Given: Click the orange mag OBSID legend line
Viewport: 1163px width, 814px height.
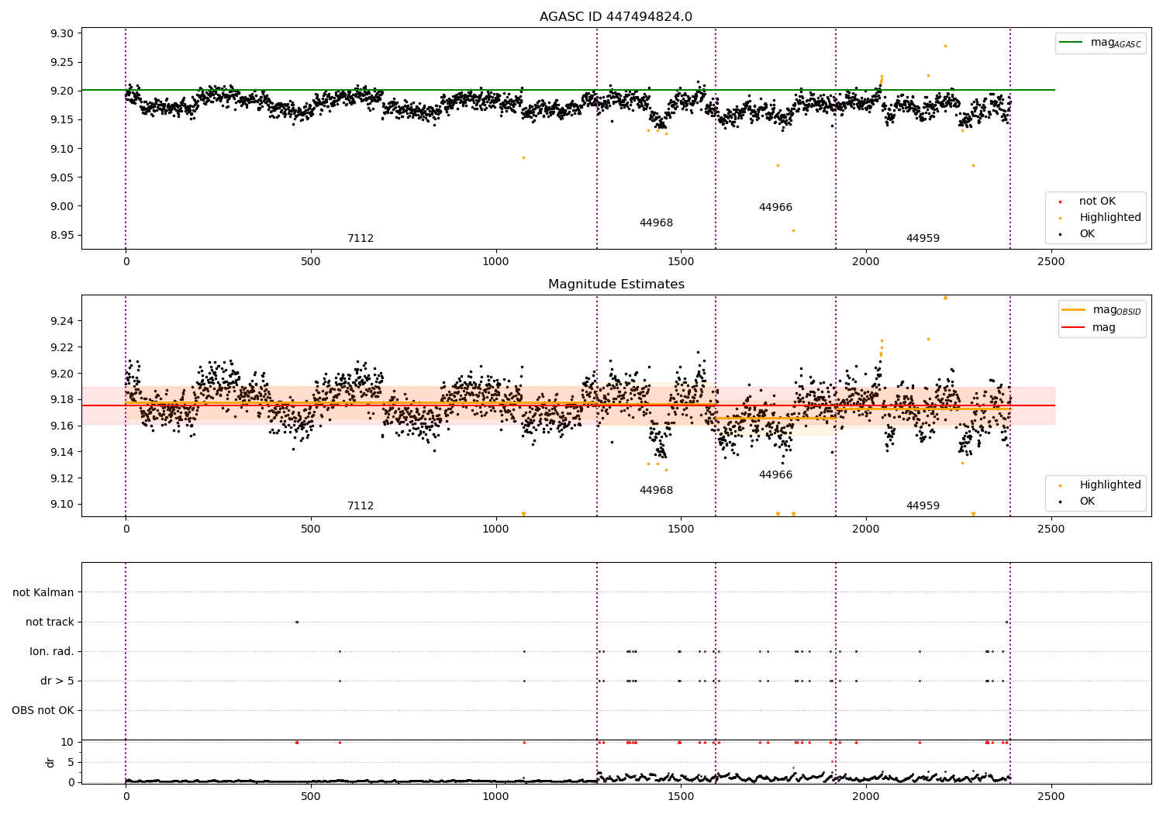Looking at the screenshot, I should pos(1074,310).
